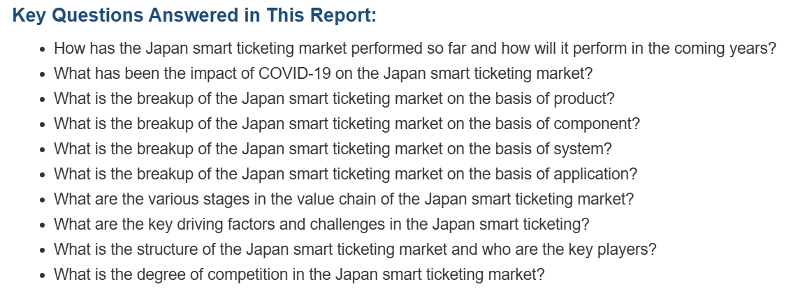Click the market structure and key players question
The image size is (791, 289).
355,249
